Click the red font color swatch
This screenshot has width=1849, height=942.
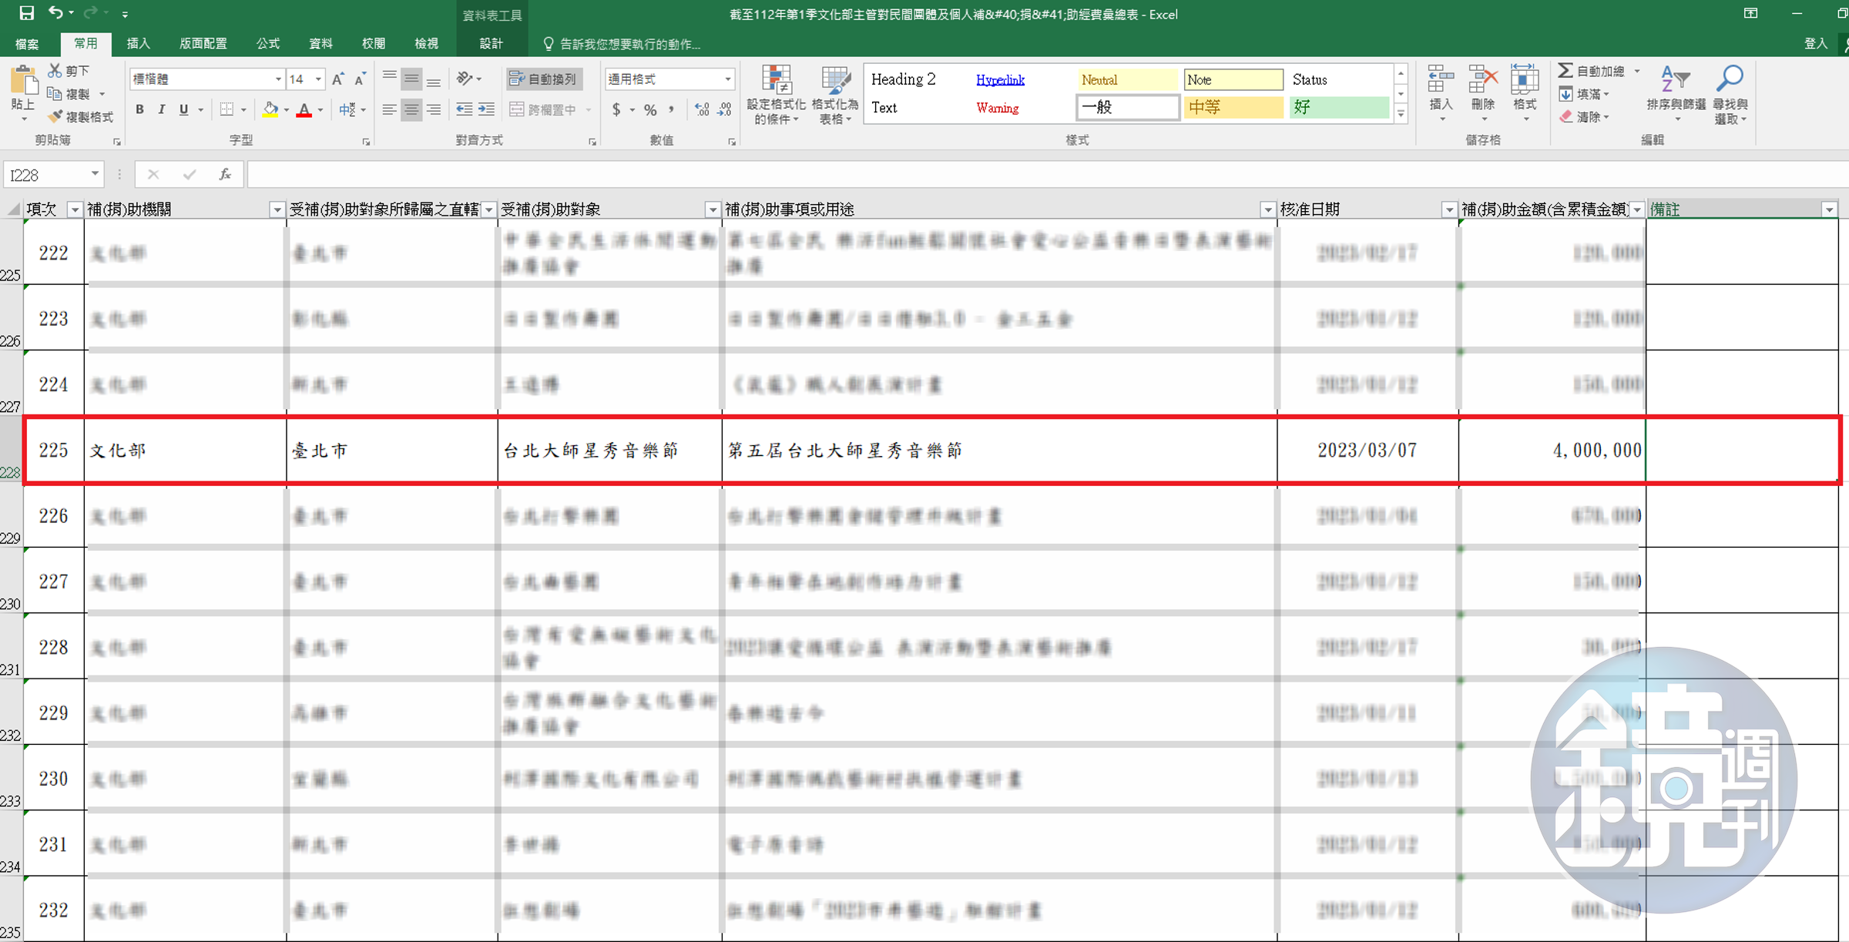pos(304,110)
